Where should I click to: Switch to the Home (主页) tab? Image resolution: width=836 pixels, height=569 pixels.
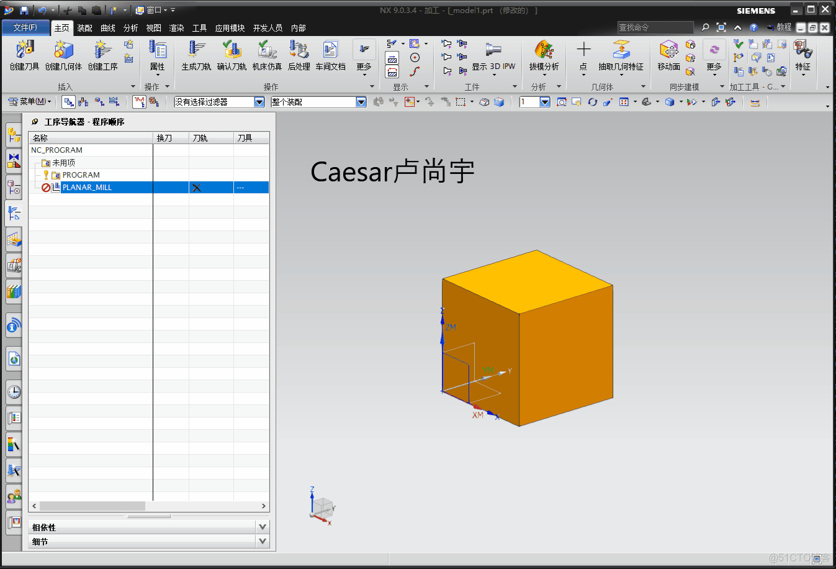tap(61, 28)
